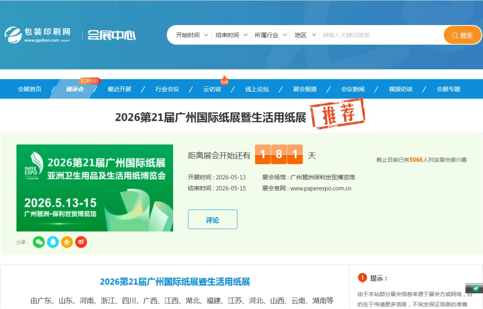Click the orange 搜索 button
This screenshot has height=309, width=483.
462,35
